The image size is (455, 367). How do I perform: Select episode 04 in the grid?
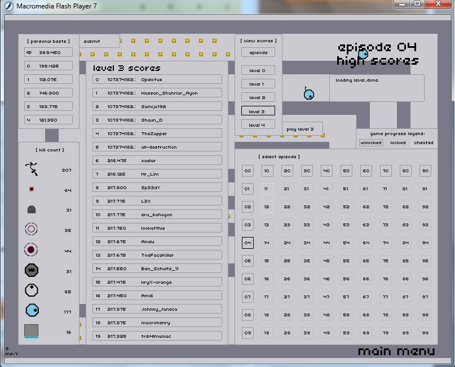click(248, 243)
